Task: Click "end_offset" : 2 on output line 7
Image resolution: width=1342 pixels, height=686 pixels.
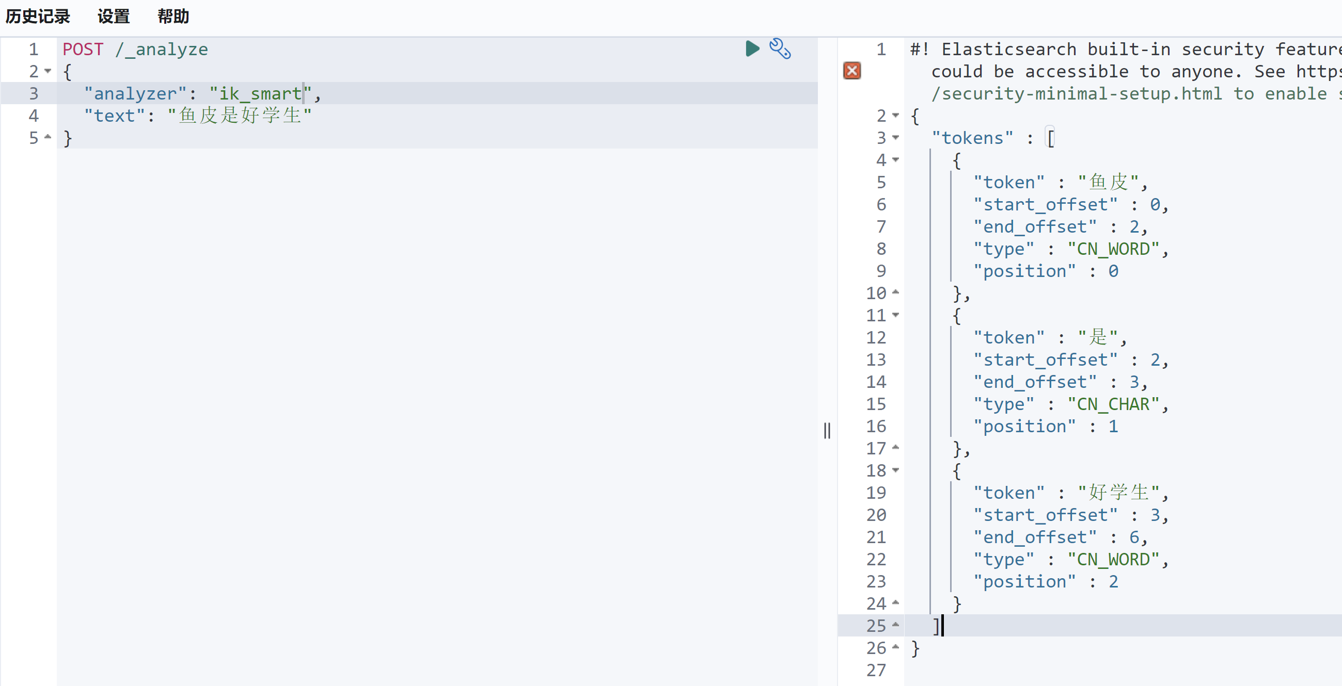Action: pos(1056,227)
